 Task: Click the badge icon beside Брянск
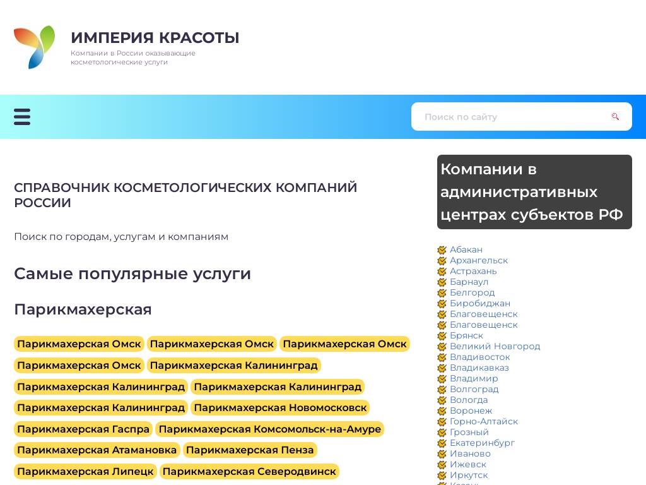coord(442,336)
